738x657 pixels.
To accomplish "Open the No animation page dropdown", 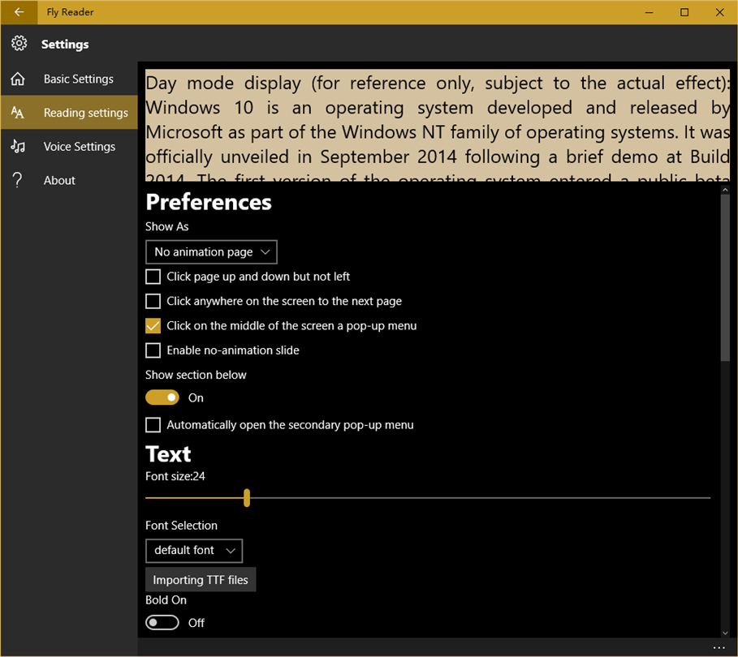I will click(211, 252).
